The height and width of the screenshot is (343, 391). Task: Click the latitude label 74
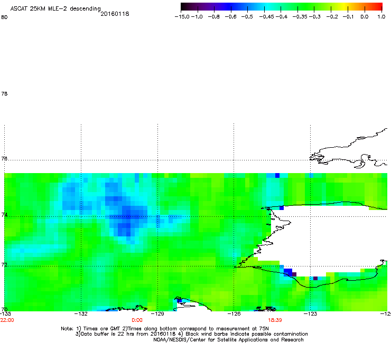pos(4,215)
